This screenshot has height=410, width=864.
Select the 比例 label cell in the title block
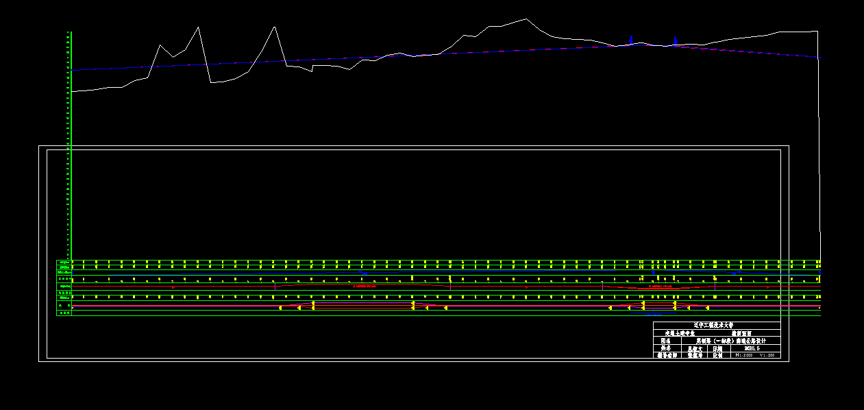point(717,355)
